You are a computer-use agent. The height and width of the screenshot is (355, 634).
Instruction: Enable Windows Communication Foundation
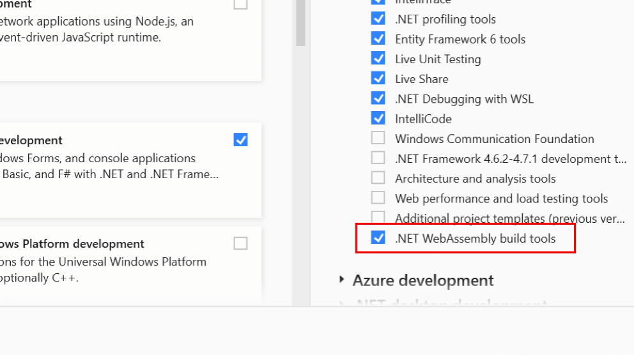[378, 139]
